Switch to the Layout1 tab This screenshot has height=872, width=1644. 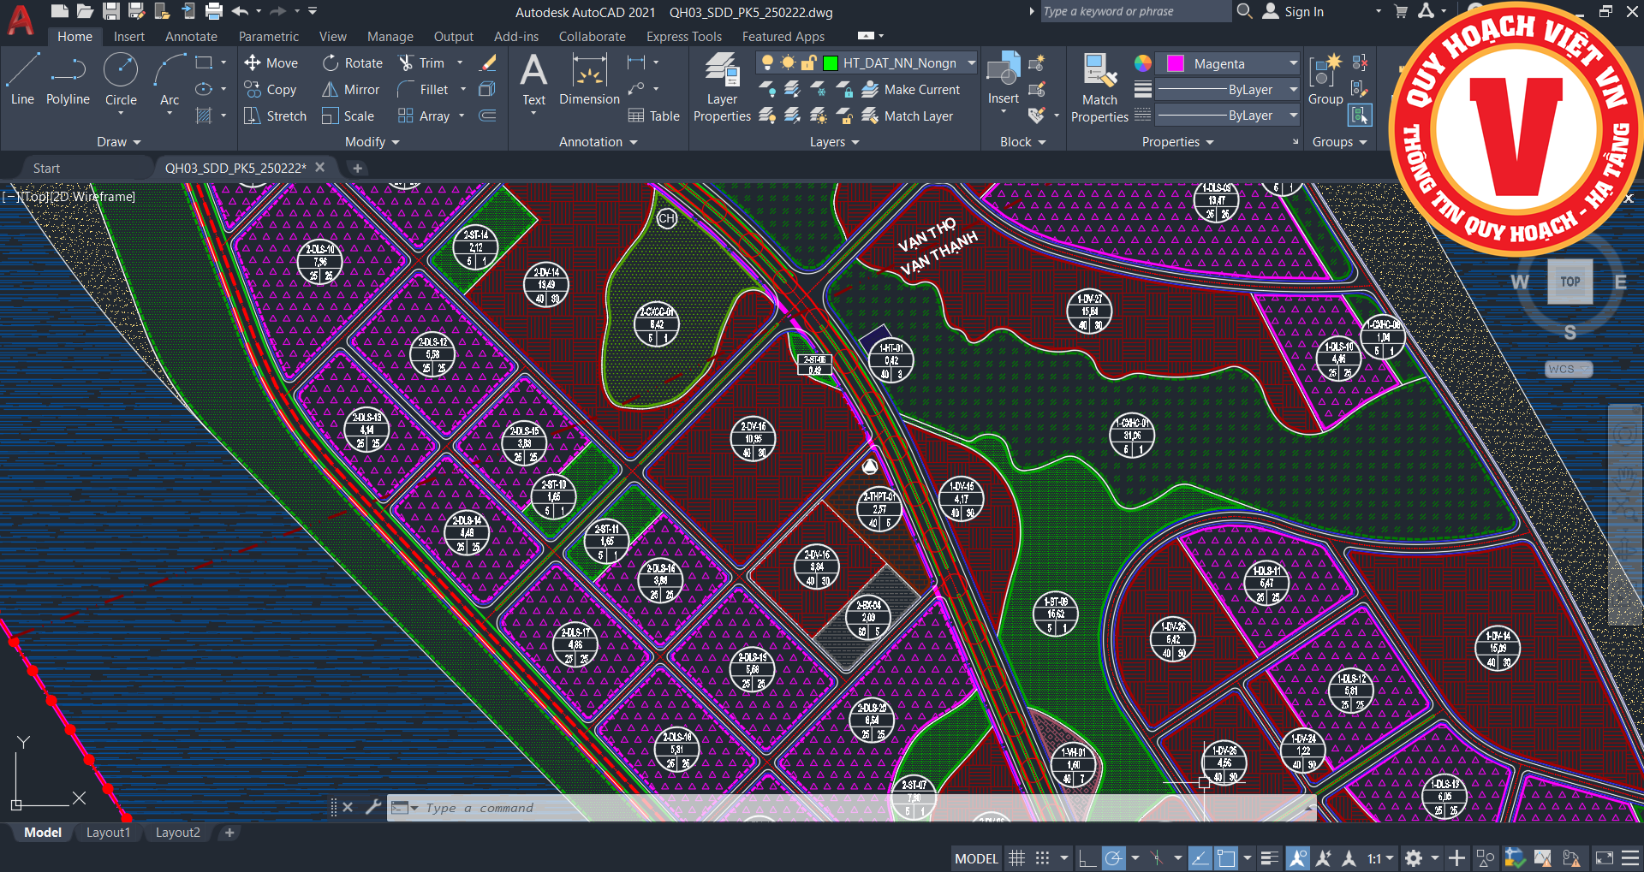(x=108, y=833)
